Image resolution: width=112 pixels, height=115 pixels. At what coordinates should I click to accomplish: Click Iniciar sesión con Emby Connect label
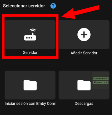pos(30,104)
